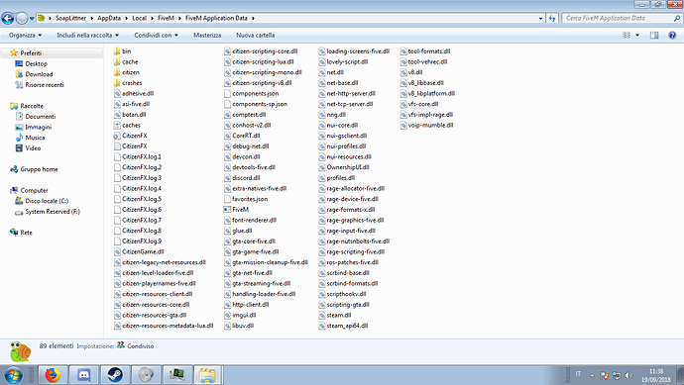Launch Firefox from the taskbar

[x=53, y=374]
